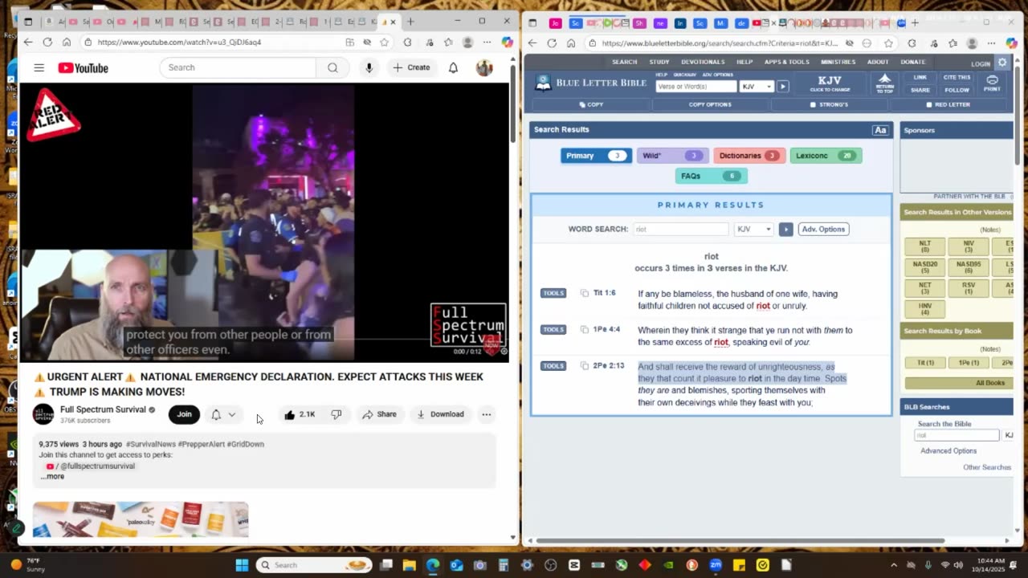Submit the header verse search arrow button
The height and width of the screenshot is (578, 1028).
pyautogui.click(x=782, y=86)
